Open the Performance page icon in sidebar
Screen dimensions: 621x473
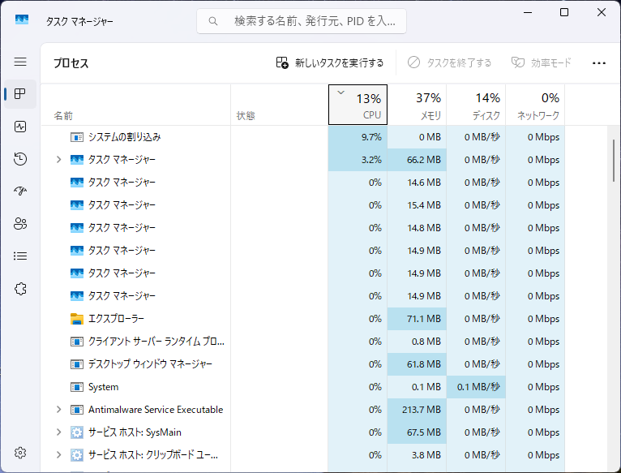tap(20, 127)
